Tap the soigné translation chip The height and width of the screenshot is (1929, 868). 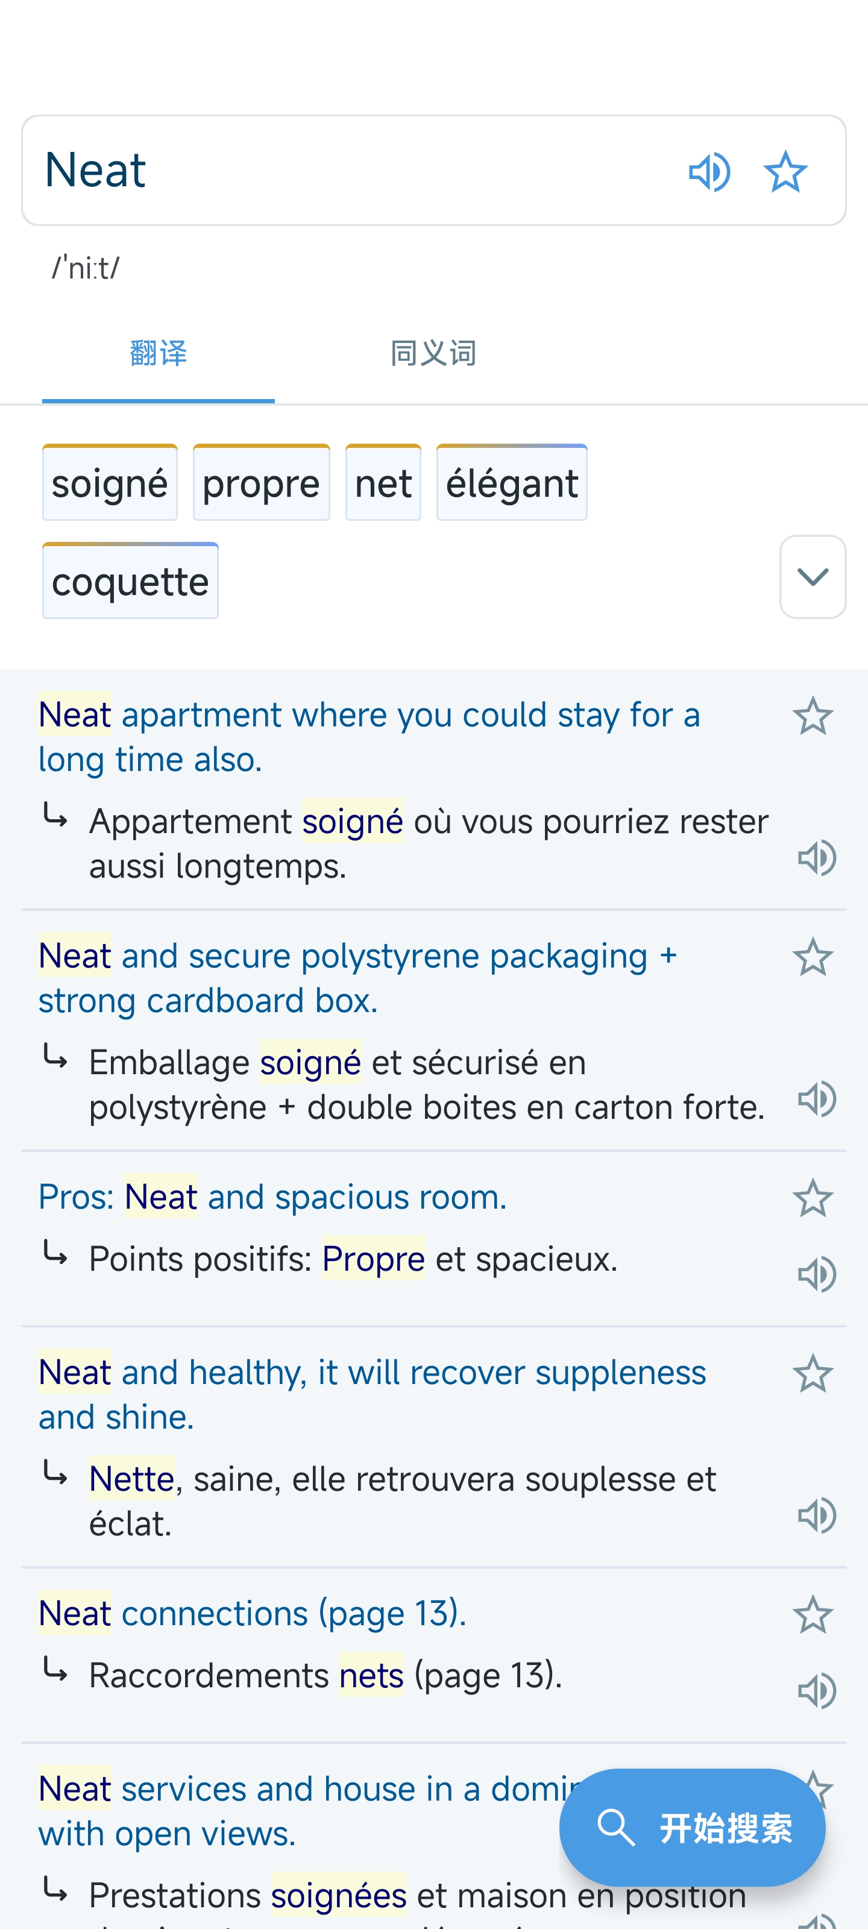109,483
